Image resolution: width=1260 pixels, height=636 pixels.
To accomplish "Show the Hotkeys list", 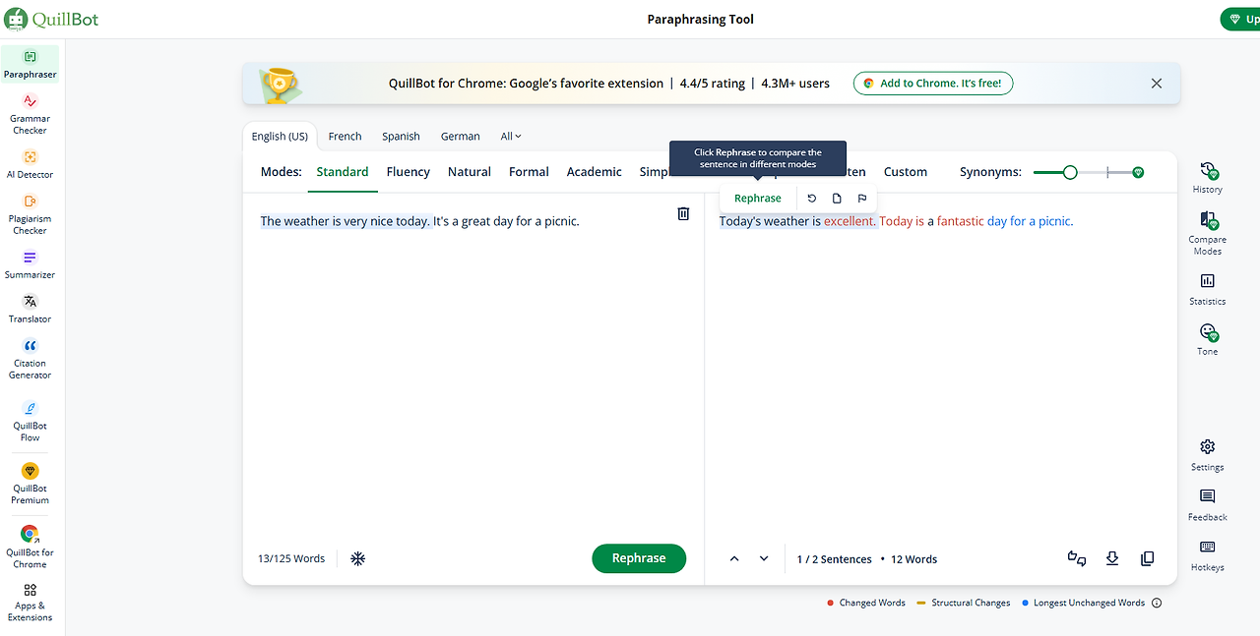I will [x=1208, y=555].
